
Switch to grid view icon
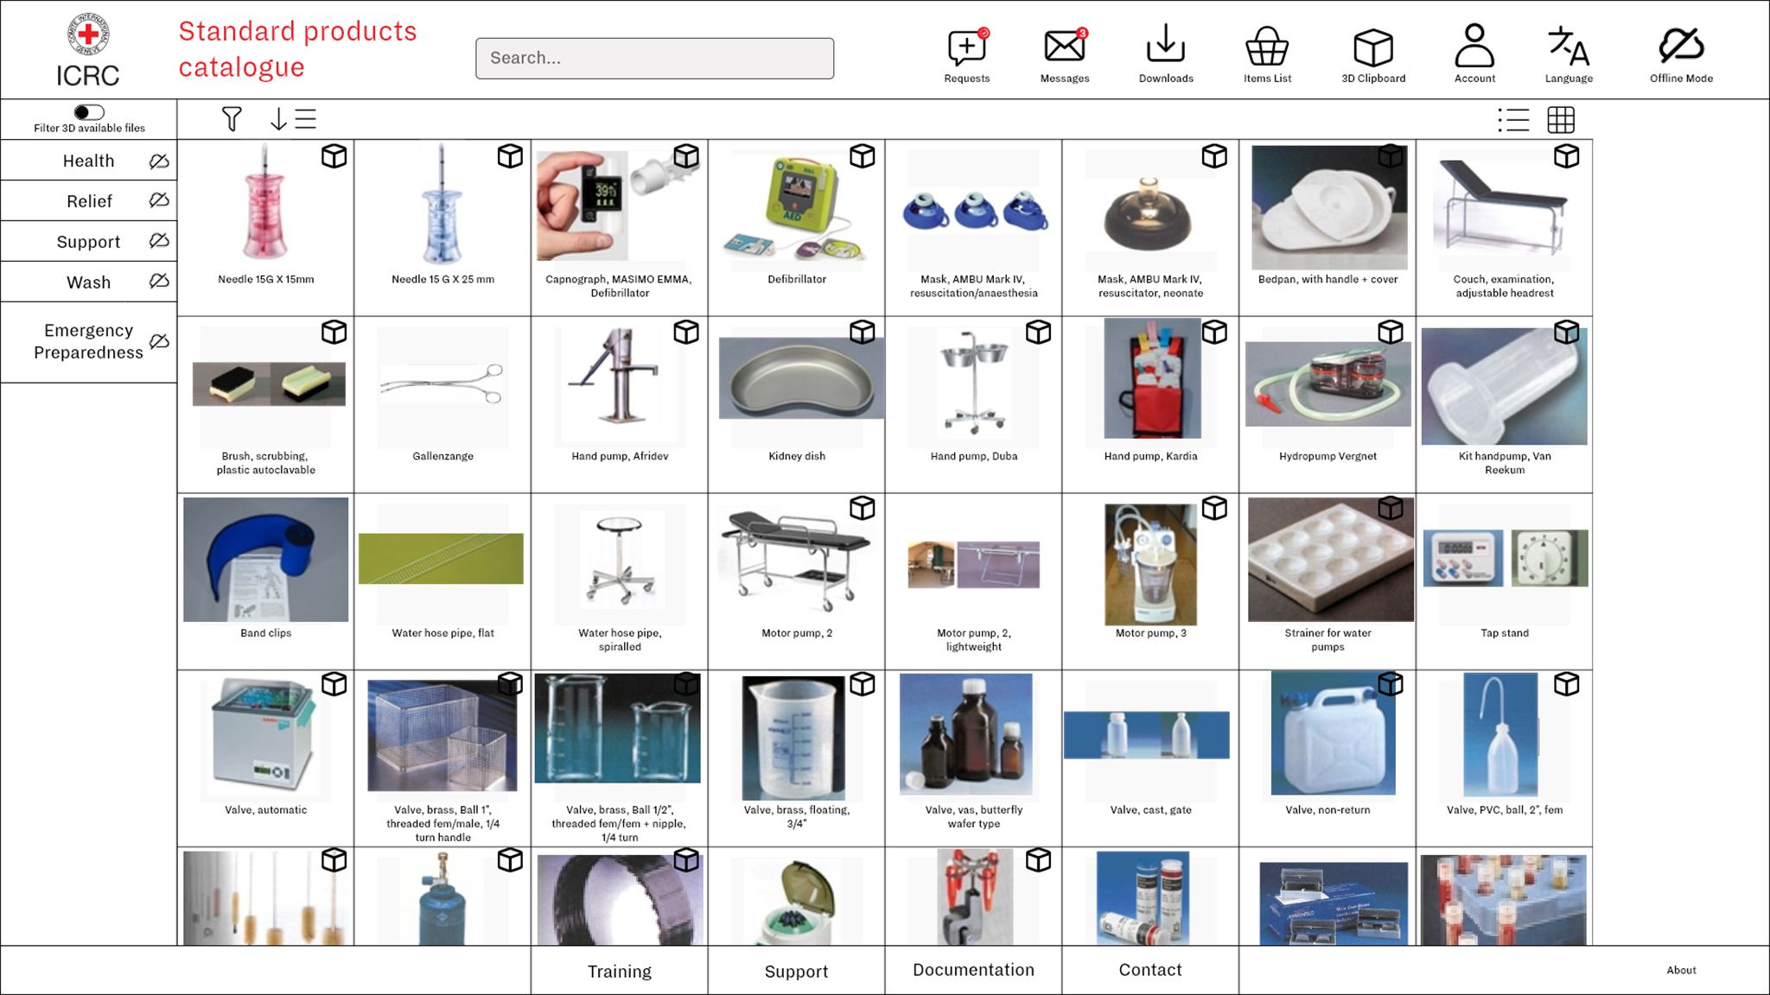[1561, 120]
